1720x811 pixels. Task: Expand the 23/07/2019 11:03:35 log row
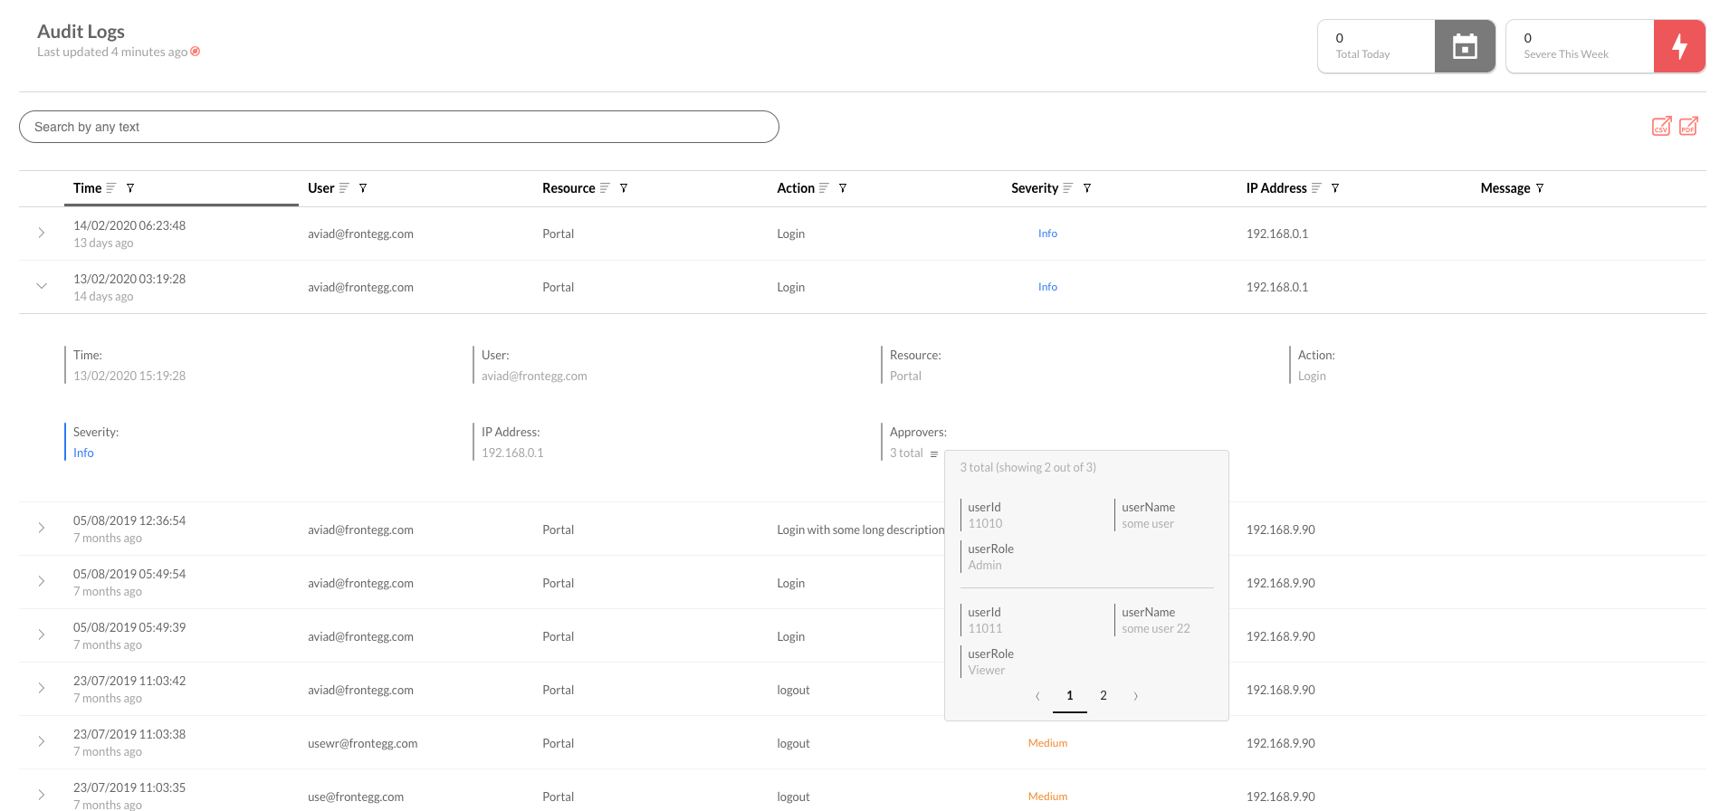pos(42,795)
